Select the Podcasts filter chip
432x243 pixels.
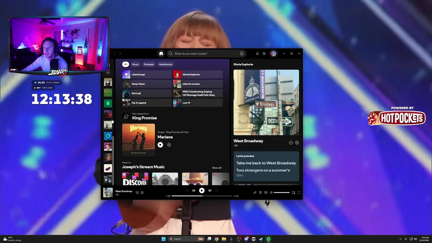pyautogui.click(x=149, y=64)
